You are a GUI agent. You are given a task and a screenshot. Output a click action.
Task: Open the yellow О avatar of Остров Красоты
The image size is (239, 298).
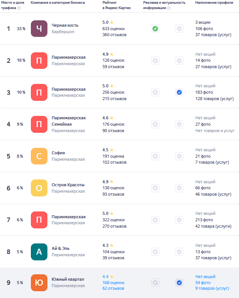tap(39, 188)
